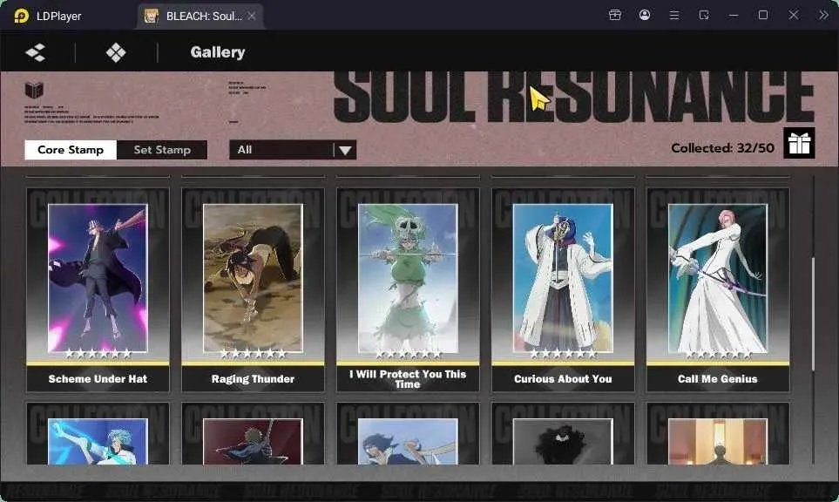Open the LDPlayer user account icon

click(645, 15)
